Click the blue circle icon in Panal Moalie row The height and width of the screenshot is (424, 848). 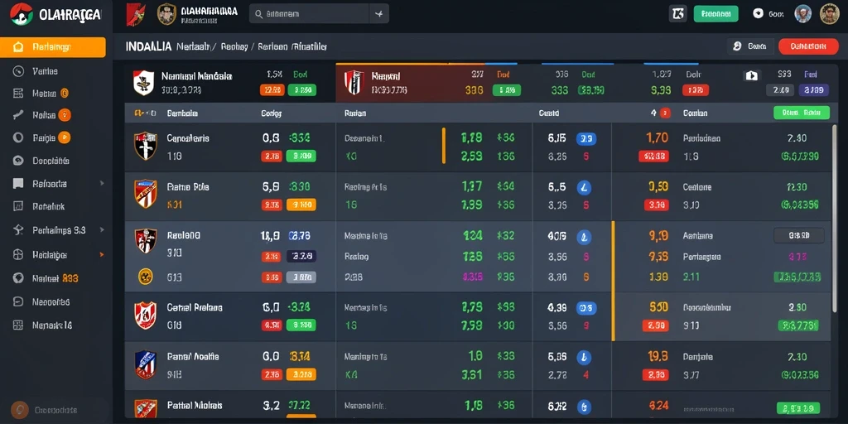[584, 358]
